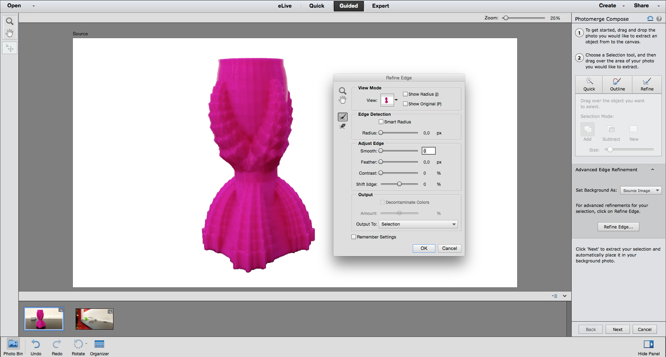Enable the Smart Radius checkbox
This screenshot has width=666, height=357.
click(381, 122)
